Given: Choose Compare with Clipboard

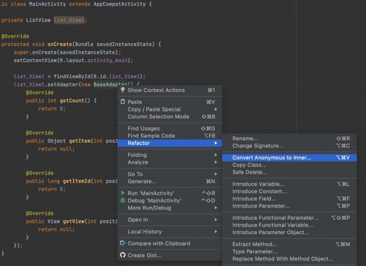Looking at the screenshot, I should pos(170,243).
